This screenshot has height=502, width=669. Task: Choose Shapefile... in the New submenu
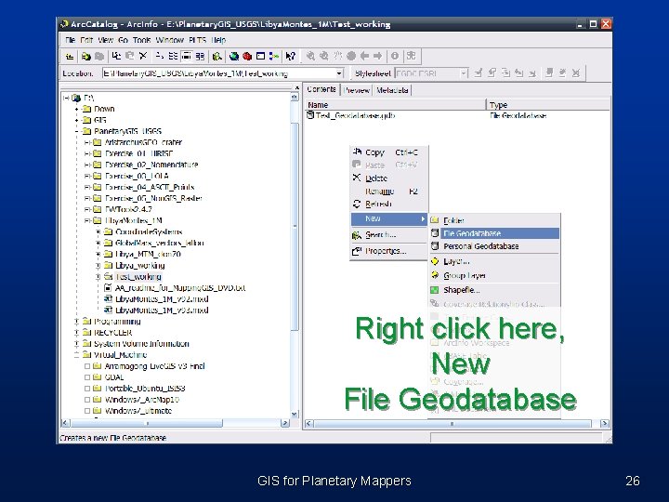(x=494, y=290)
